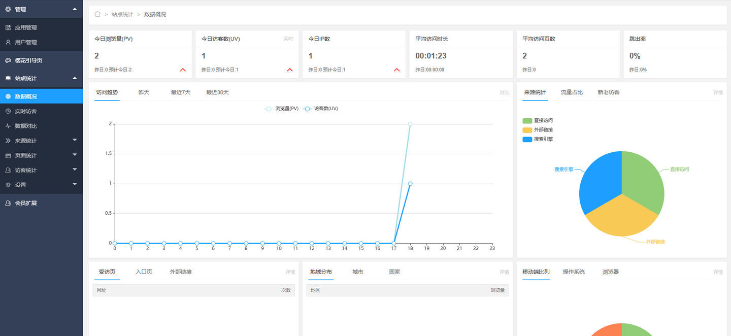Open the 入口页 tab
731x336 pixels.
tap(144, 272)
